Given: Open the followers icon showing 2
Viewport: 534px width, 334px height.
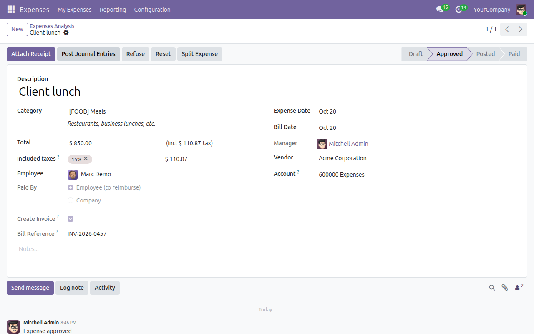Looking at the screenshot, I should pyautogui.click(x=519, y=287).
